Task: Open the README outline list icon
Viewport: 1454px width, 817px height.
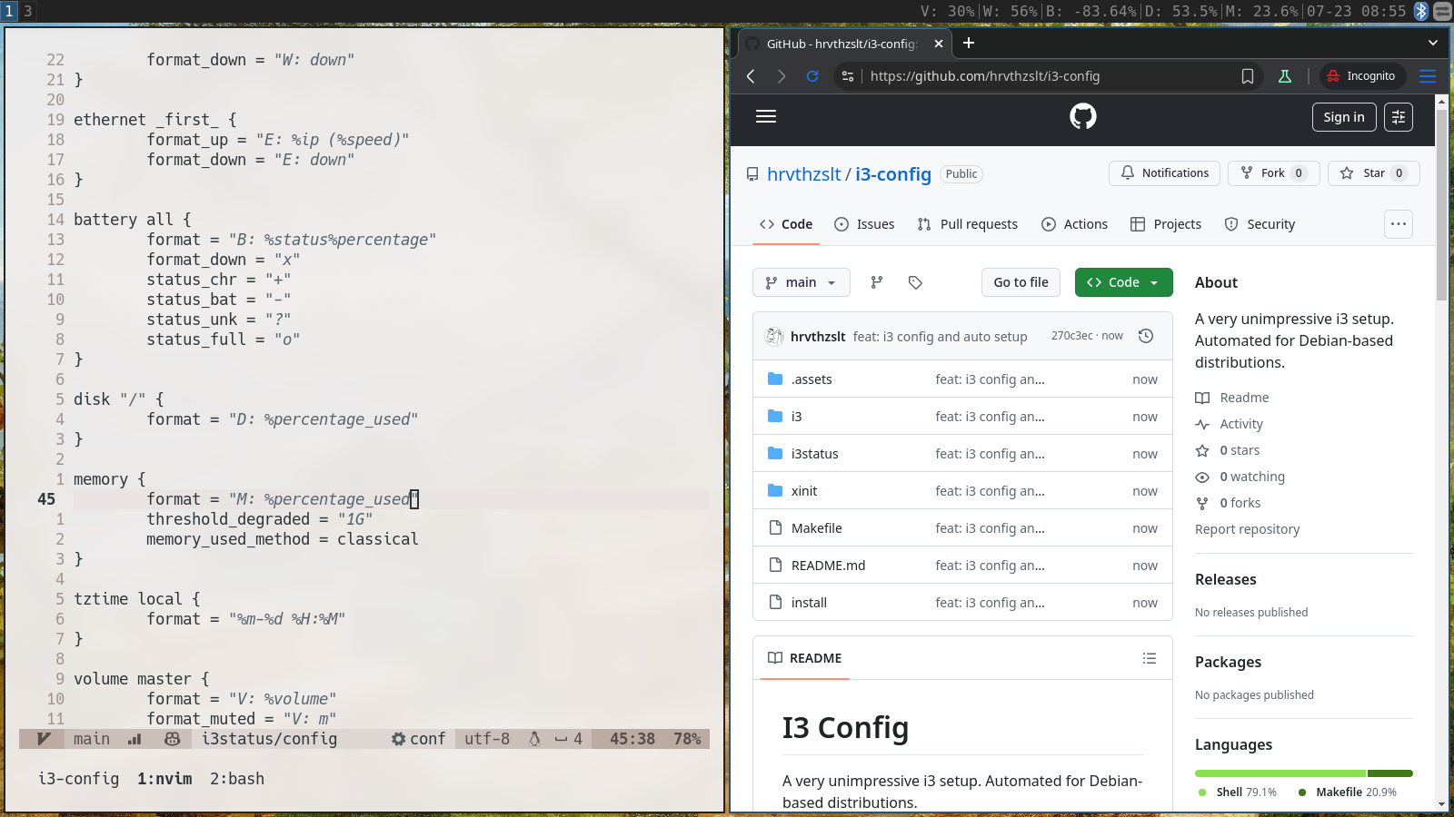Action: [x=1150, y=658]
